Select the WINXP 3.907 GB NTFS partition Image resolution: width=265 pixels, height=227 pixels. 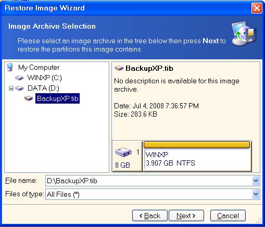pyautogui.click(x=197, y=156)
